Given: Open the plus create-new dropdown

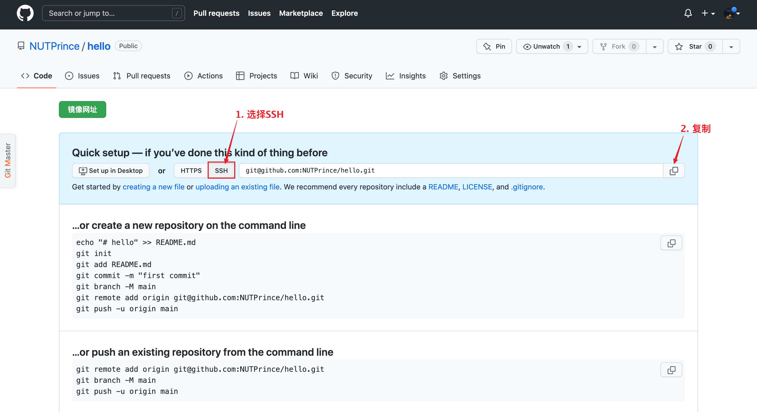Looking at the screenshot, I should click(708, 13).
